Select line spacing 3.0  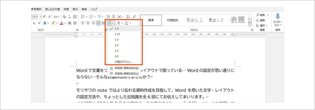click(x=124, y=56)
